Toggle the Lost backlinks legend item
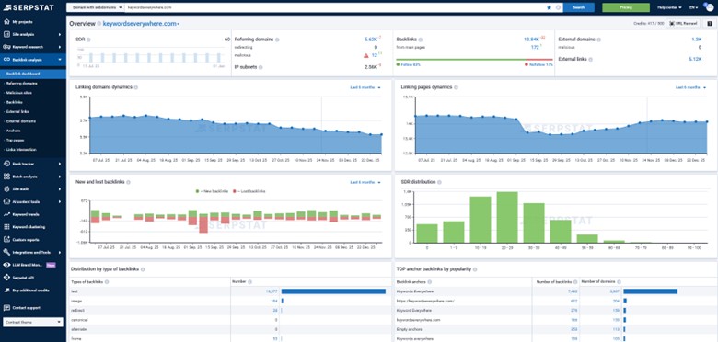Screen dimensions: 718x342 click(249, 191)
